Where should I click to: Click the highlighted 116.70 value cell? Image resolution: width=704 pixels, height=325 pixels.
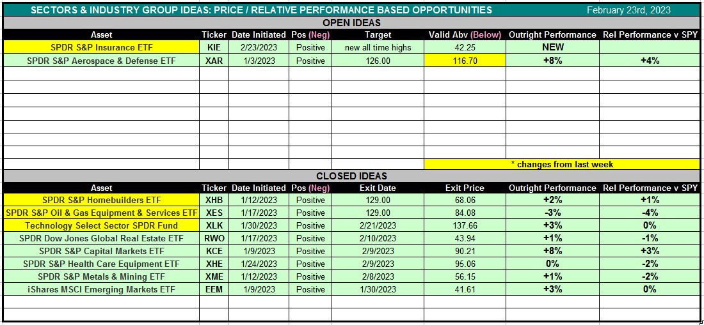465,61
